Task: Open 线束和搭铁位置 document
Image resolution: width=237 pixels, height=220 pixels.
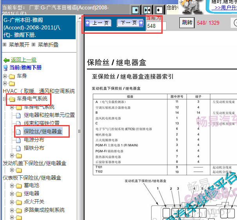Action: coord(42,123)
